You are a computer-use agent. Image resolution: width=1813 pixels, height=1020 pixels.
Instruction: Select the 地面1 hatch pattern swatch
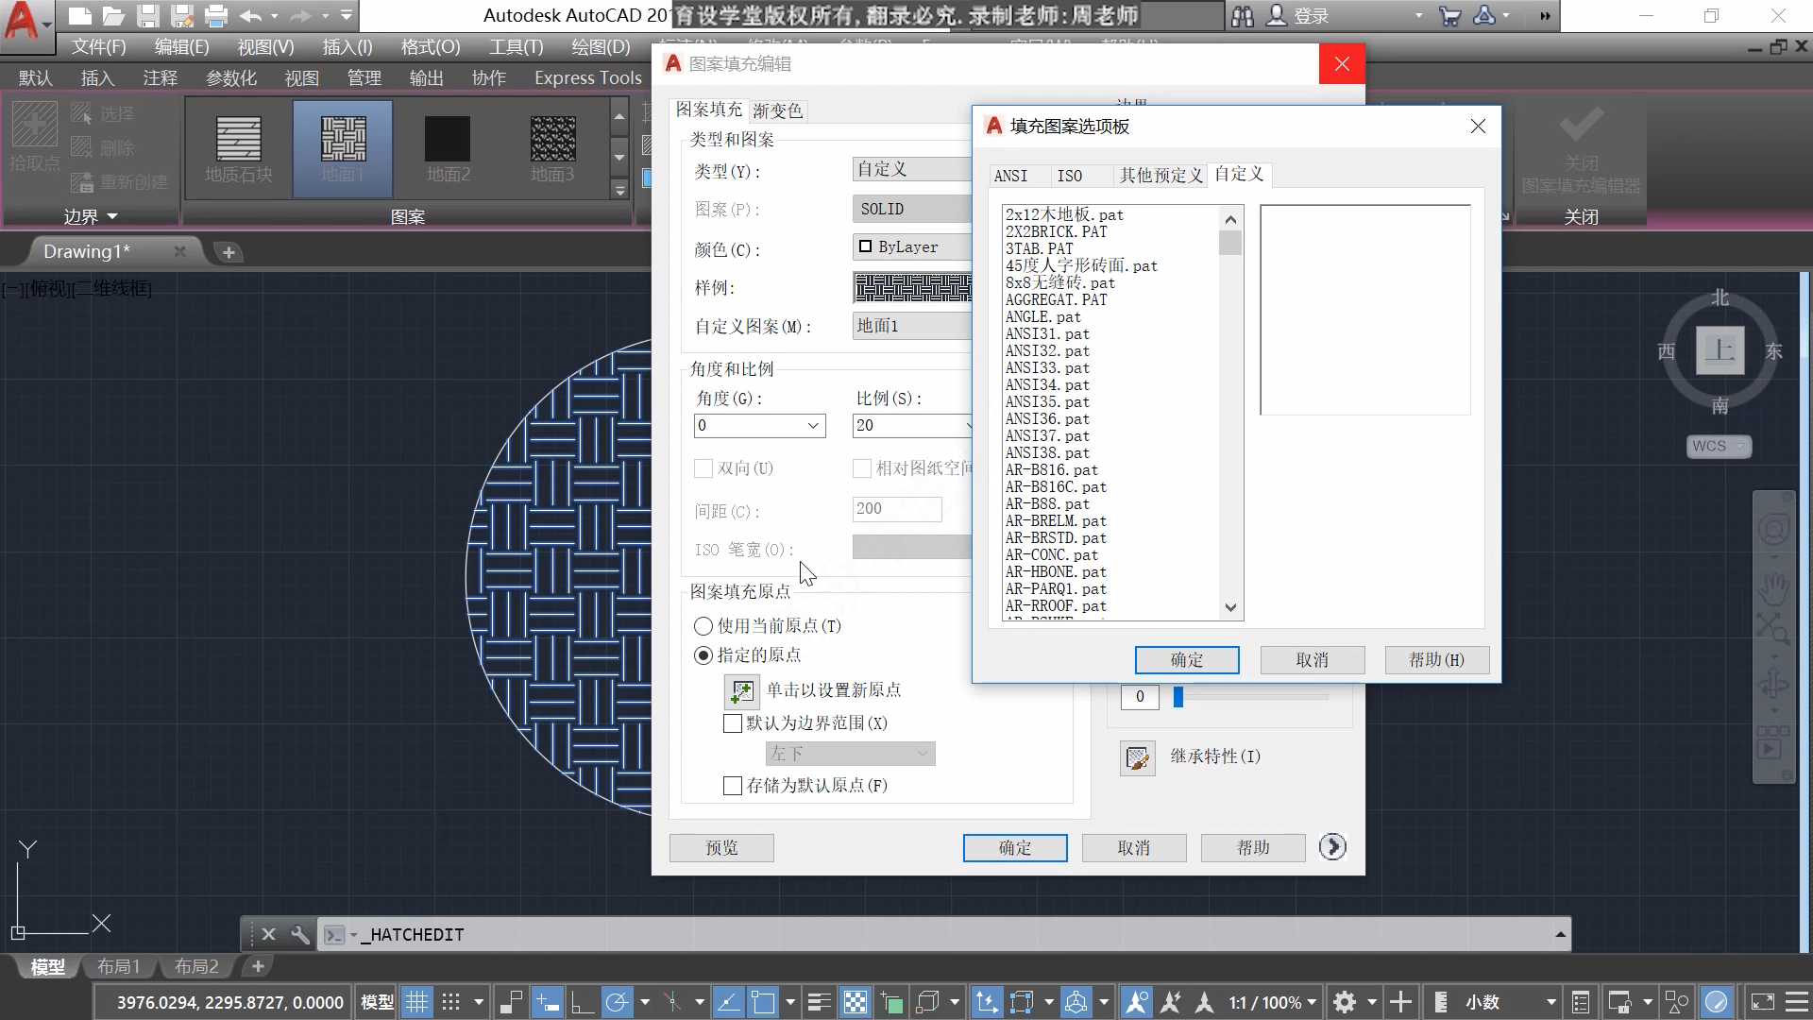(x=343, y=148)
